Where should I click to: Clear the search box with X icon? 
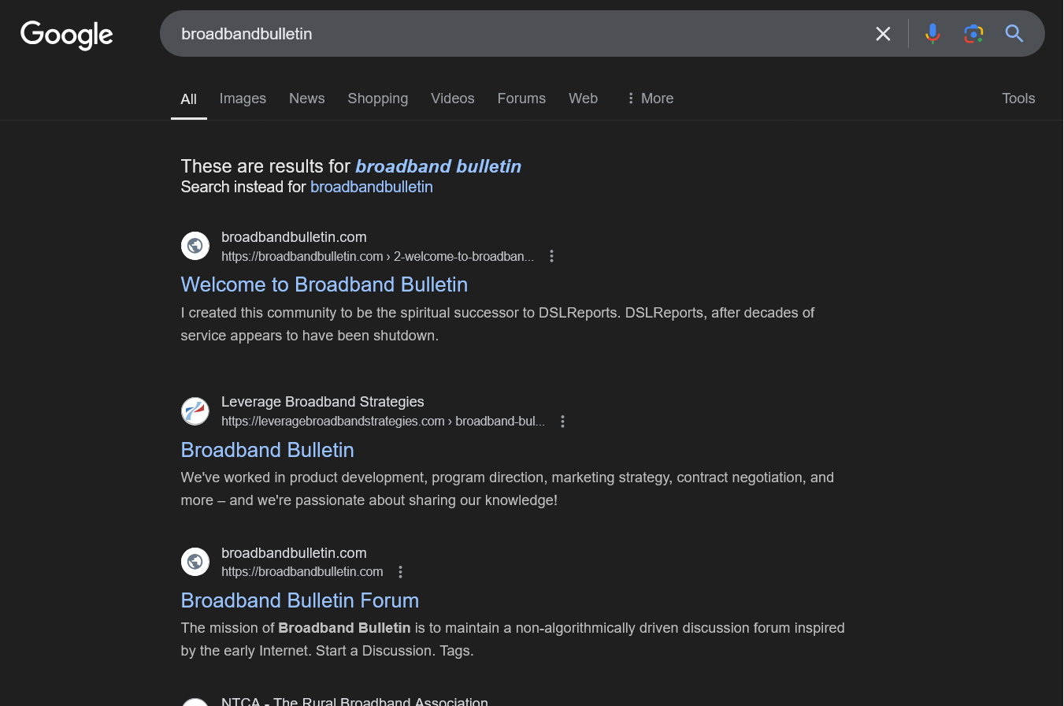[x=883, y=34]
